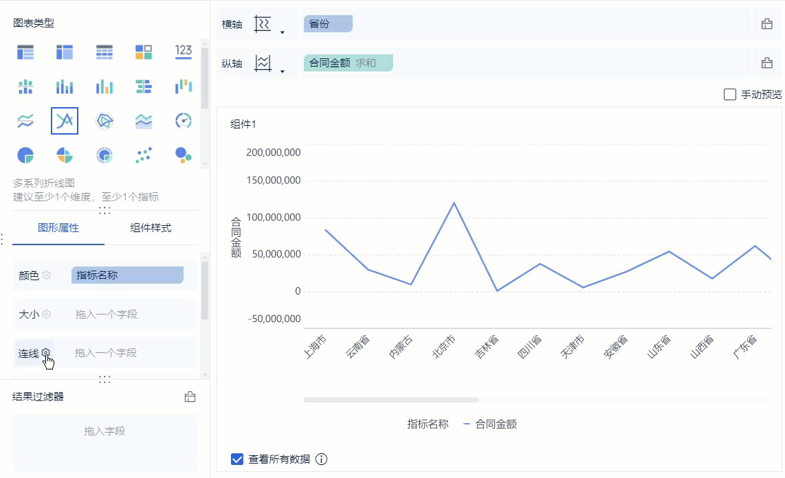Choose the solid pie chart type icon
785x478 pixels.
coord(25,156)
